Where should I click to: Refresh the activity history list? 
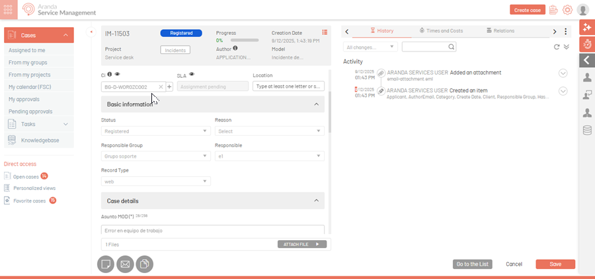[x=557, y=47]
